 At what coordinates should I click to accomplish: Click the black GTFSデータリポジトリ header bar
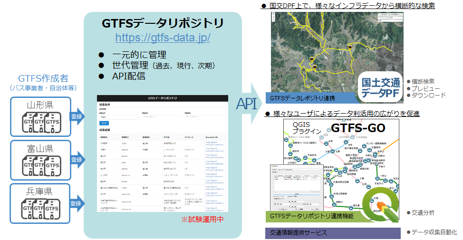pos(163,98)
